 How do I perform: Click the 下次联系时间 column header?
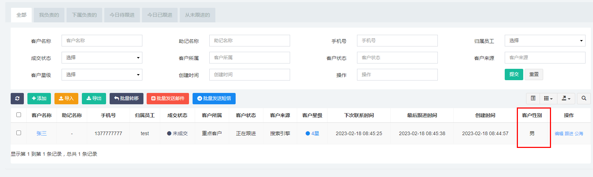[359, 115]
